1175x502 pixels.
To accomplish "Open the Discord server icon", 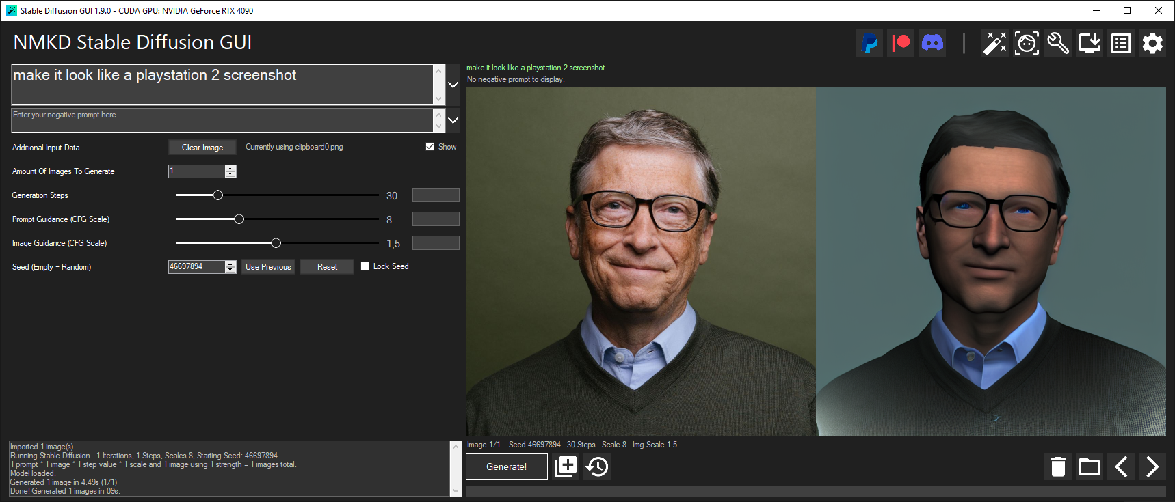I will point(932,43).
